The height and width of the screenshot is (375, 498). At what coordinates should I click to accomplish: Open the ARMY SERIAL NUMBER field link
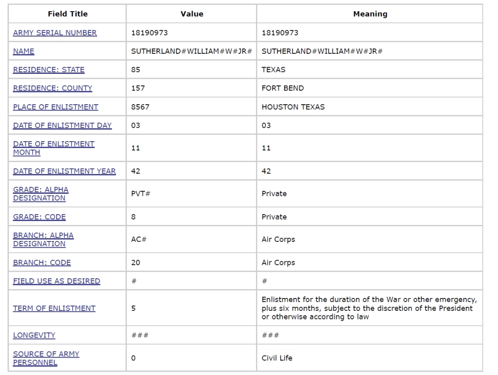55,33
